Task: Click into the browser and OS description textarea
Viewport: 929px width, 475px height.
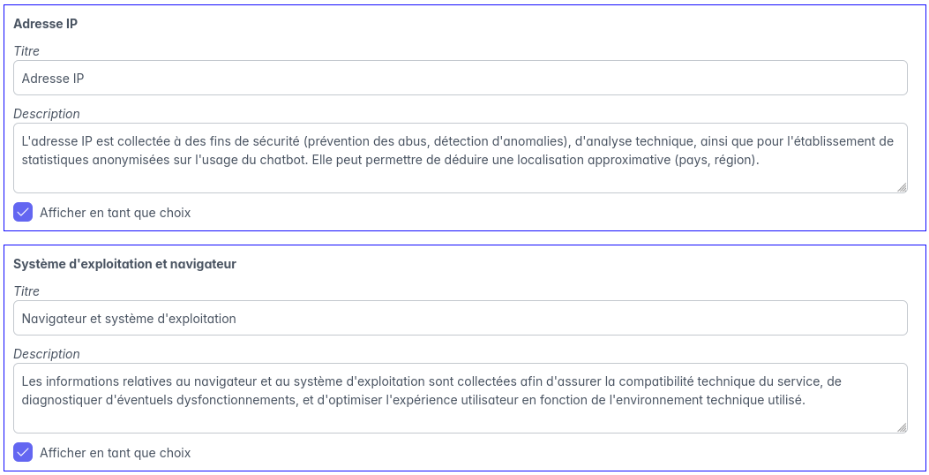Action: tap(460, 418)
